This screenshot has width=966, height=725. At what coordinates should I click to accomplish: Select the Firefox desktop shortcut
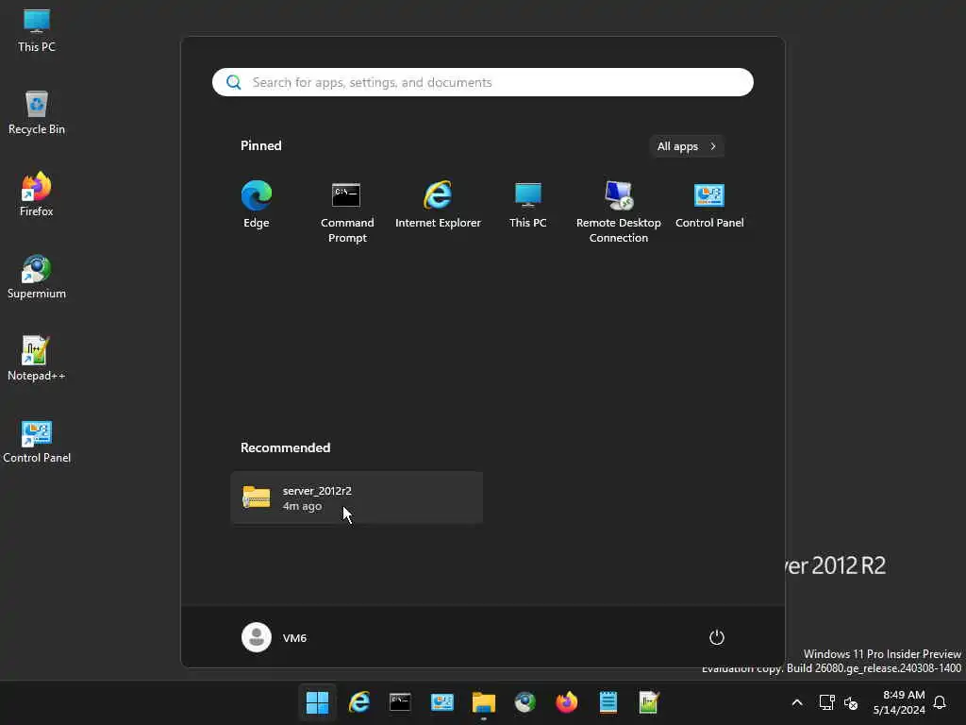click(37, 194)
